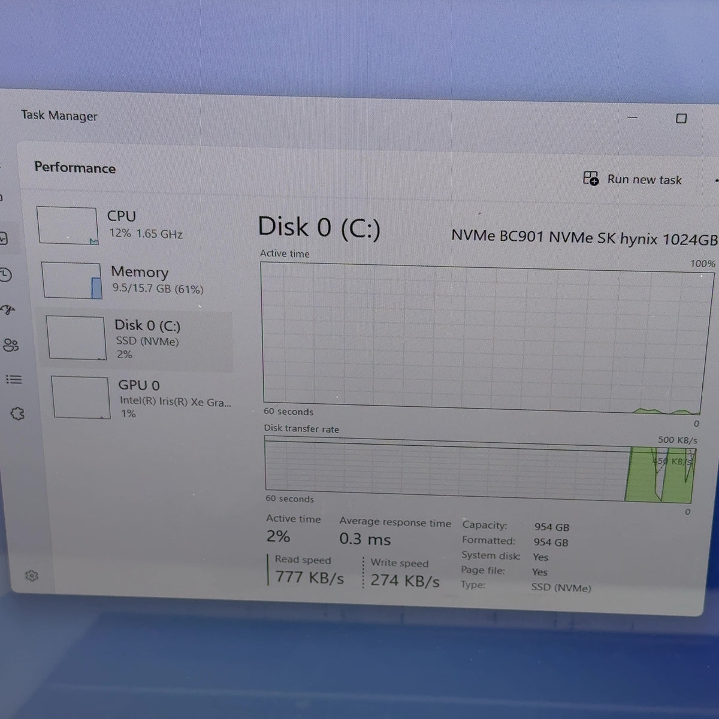This screenshot has width=719, height=719.
Task: Click the "Read speed" label
Action: tap(303, 560)
